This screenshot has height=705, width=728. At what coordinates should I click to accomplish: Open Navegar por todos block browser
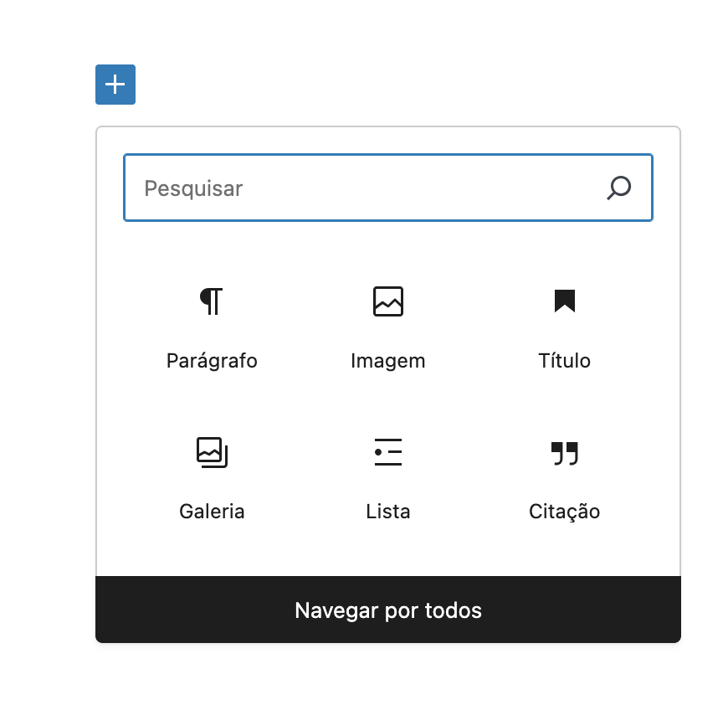388,610
